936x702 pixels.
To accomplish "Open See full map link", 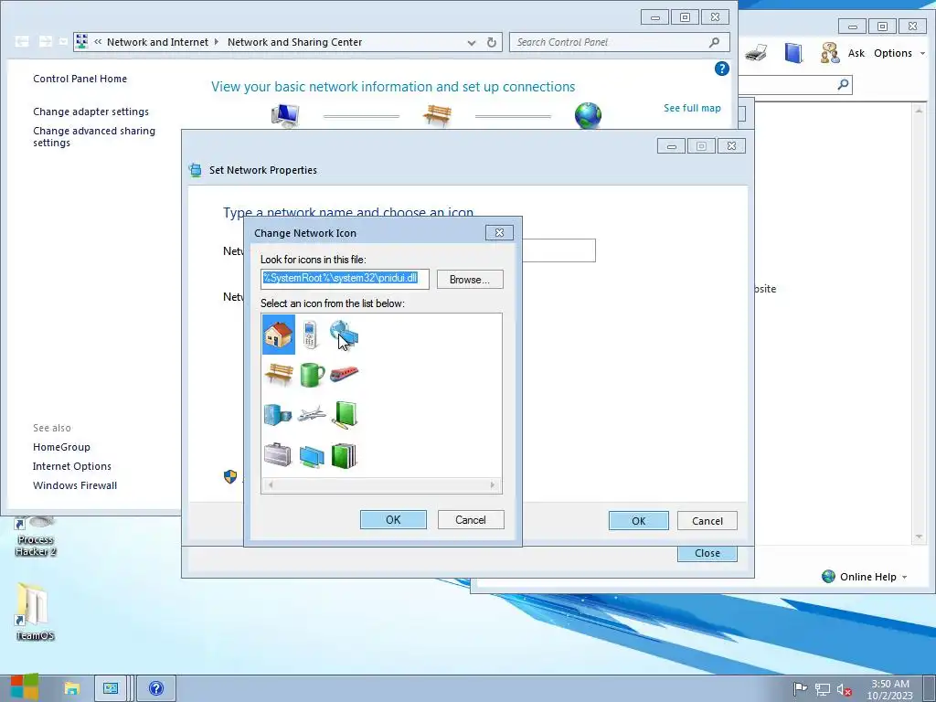I will pyautogui.click(x=692, y=108).
